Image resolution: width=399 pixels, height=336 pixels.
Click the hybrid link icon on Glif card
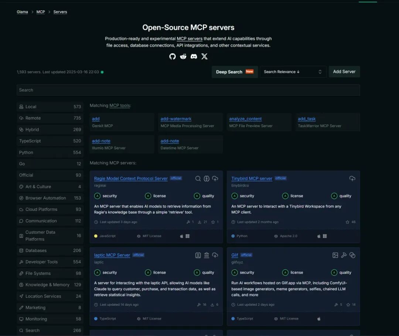pyautogui.click(x=352, y=255)
